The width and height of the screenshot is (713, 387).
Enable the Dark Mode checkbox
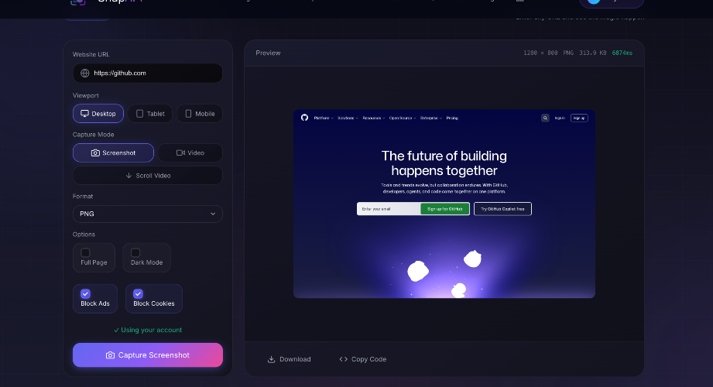pos(135,253)
